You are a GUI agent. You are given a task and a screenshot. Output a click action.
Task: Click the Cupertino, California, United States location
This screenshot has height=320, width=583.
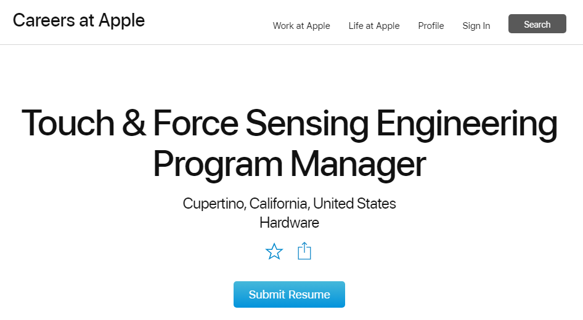[289, 203]
